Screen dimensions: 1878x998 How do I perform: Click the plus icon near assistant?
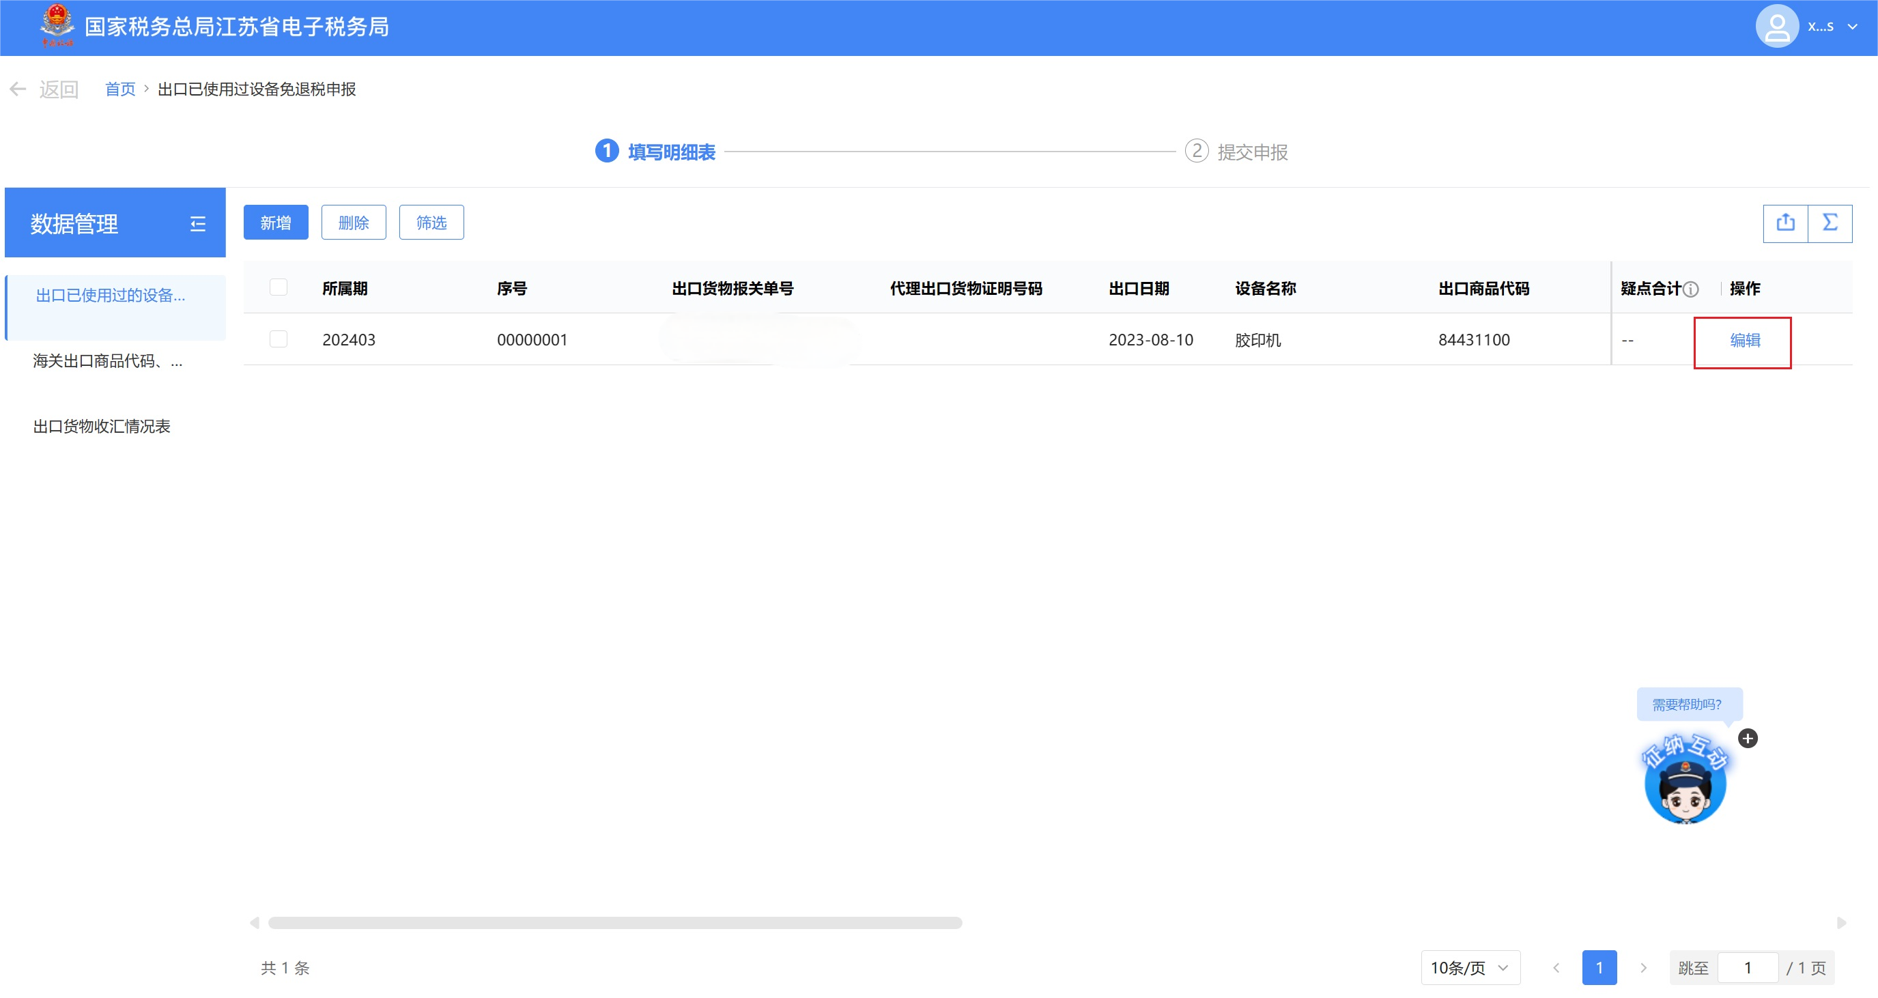pos(1748,739)
